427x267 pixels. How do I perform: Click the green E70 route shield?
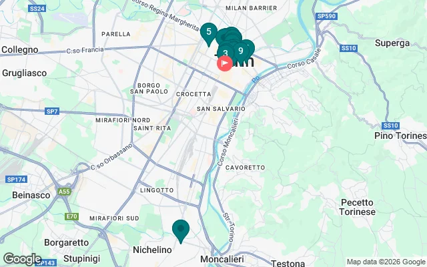coord(72,216)
